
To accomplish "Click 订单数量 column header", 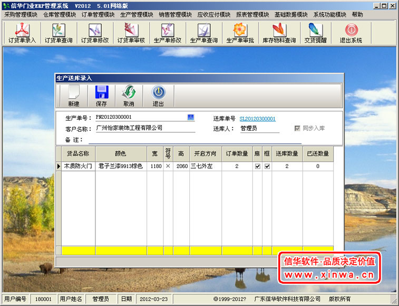I will pyautogui.click(x=237, y=154).
